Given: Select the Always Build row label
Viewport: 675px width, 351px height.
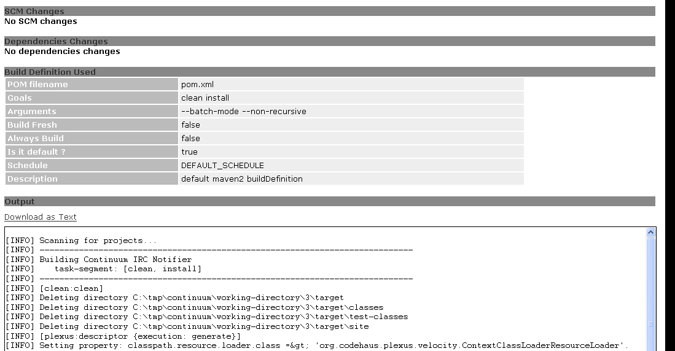Looking at the screenshot, I should pyautogui.click(x=92, y=139).
